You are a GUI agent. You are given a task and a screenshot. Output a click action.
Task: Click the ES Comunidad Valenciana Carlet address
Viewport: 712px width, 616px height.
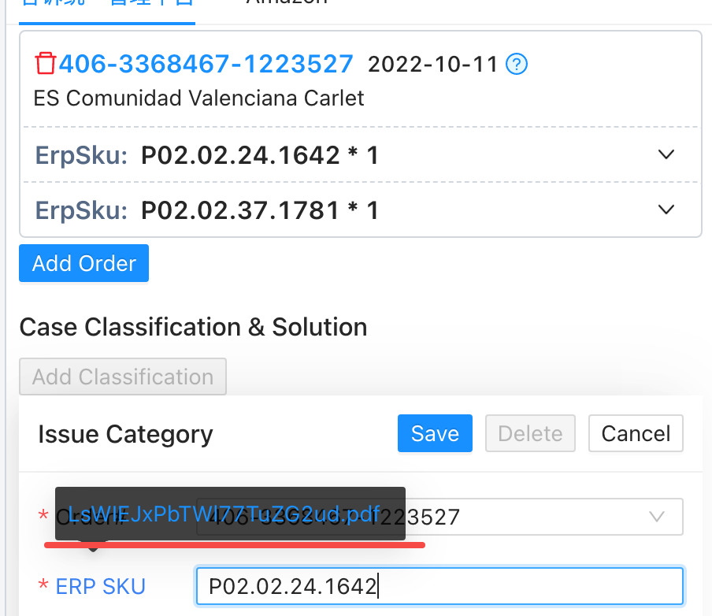coord(199,98)
